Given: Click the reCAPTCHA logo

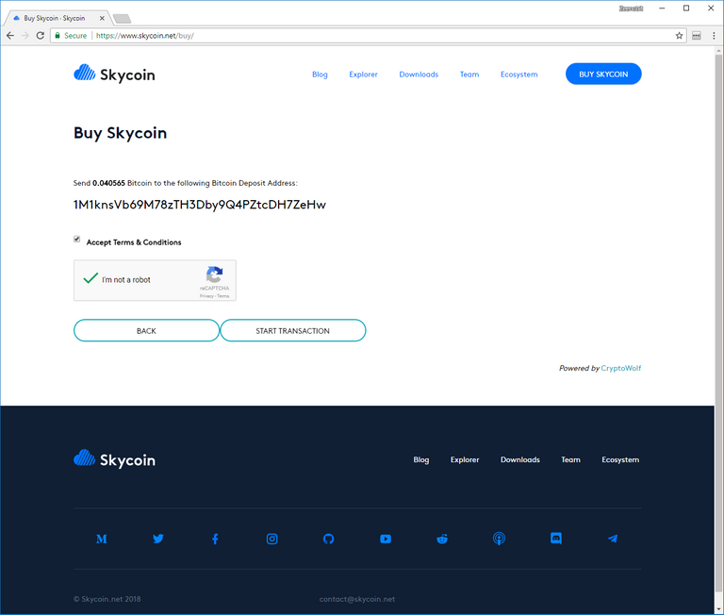Looking at the screenshot, I should (214, 274).
